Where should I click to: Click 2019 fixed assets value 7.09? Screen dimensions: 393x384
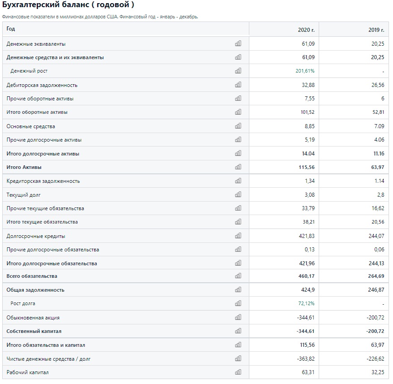click(379, 126)
